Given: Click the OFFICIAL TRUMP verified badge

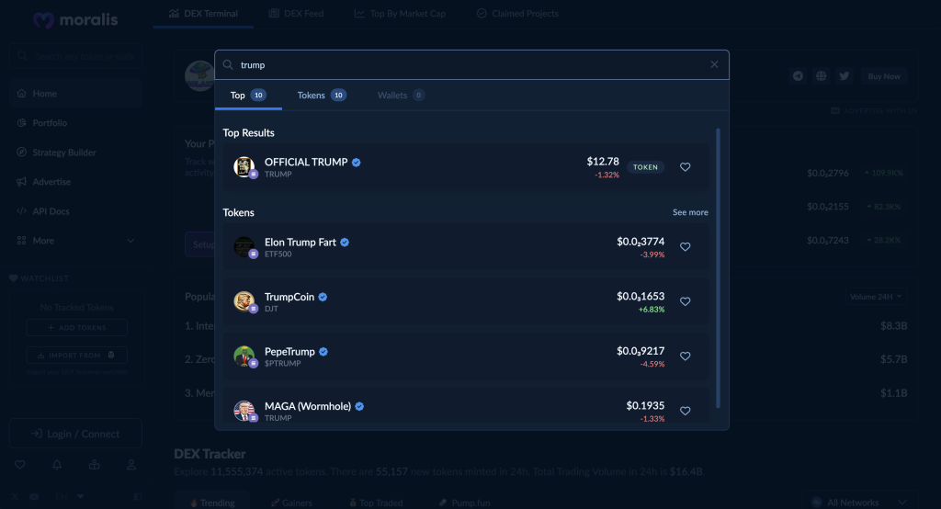Looking at the screenshot, I should pyautogui.click(x=357, y=162).
